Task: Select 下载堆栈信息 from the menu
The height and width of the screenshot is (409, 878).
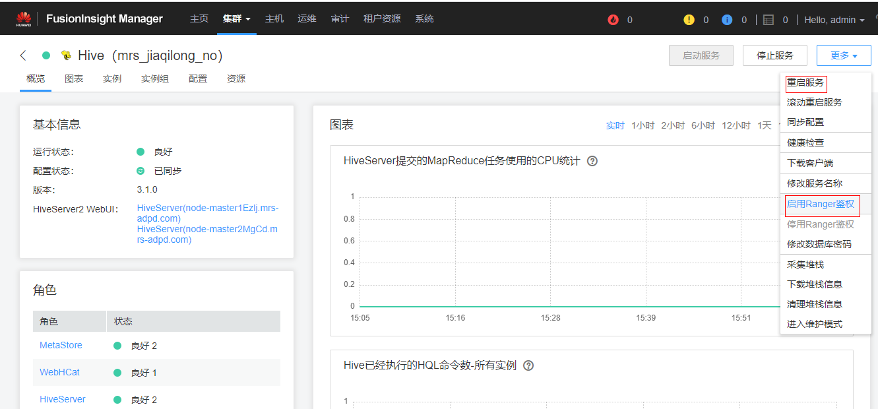Action: [x=815, y=284]
